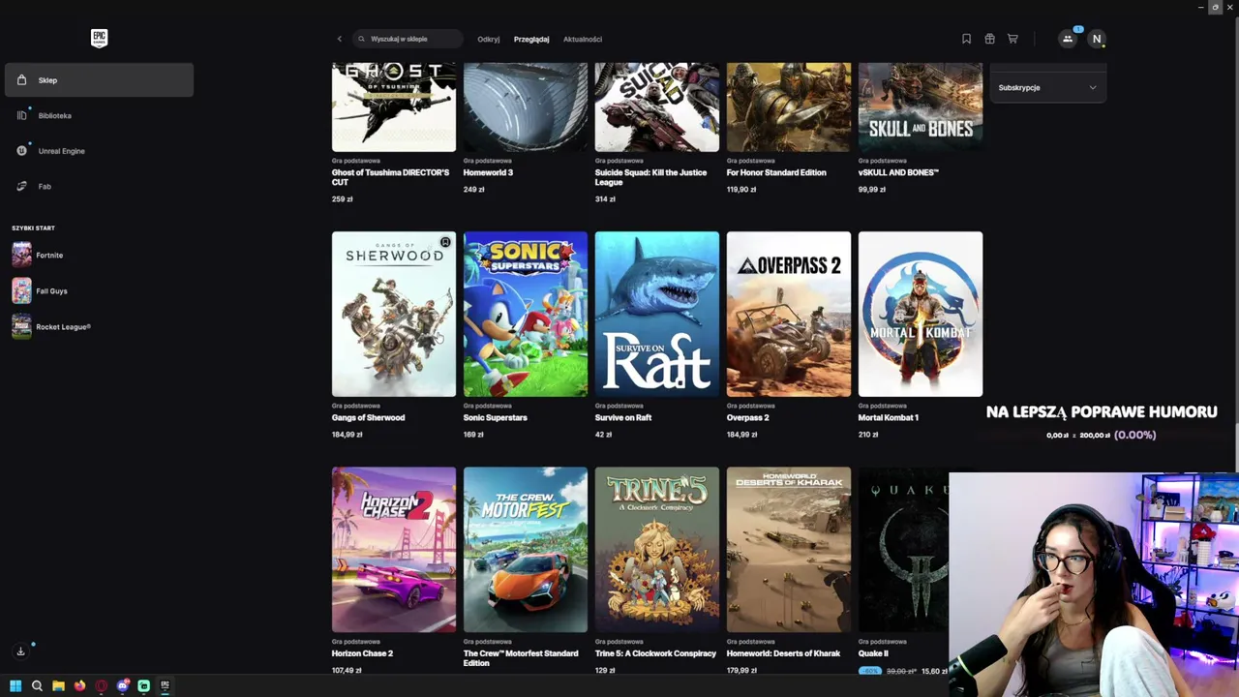Image resolution: width=1239 pixels, height=697 pixels.
Task: Launch Rocket League from quick start
Action: click(99, 326)
